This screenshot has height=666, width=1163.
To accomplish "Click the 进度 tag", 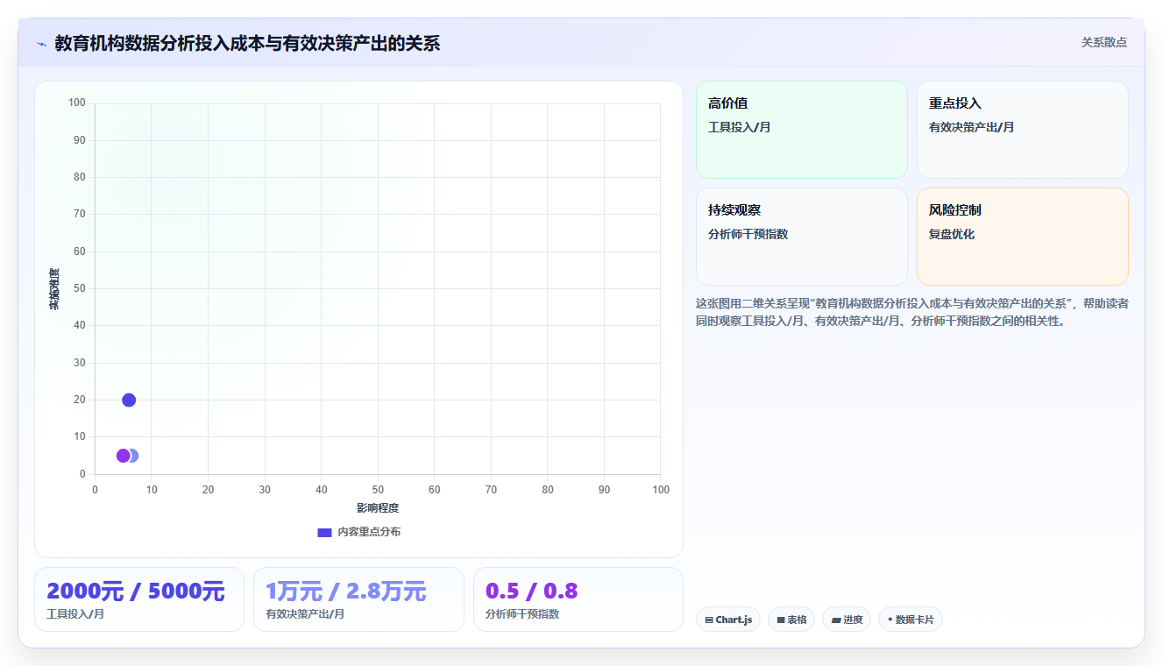I will point(847,620).
